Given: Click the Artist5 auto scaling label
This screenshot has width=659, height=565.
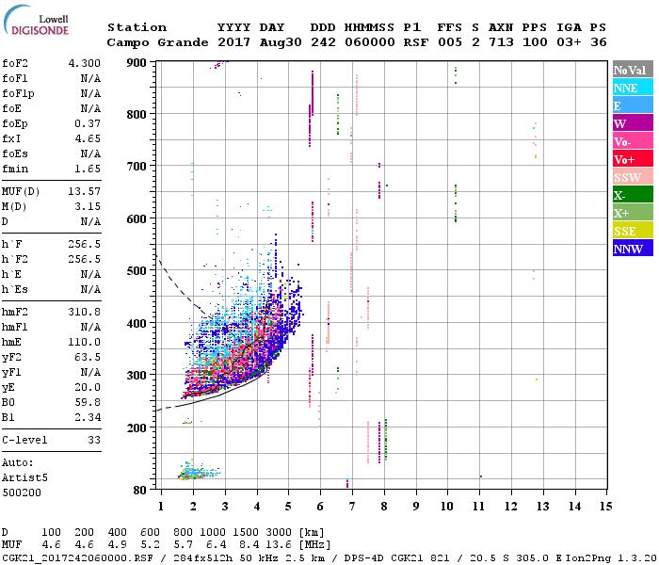Looking at the screenshot, I should (x=24, y=478).
